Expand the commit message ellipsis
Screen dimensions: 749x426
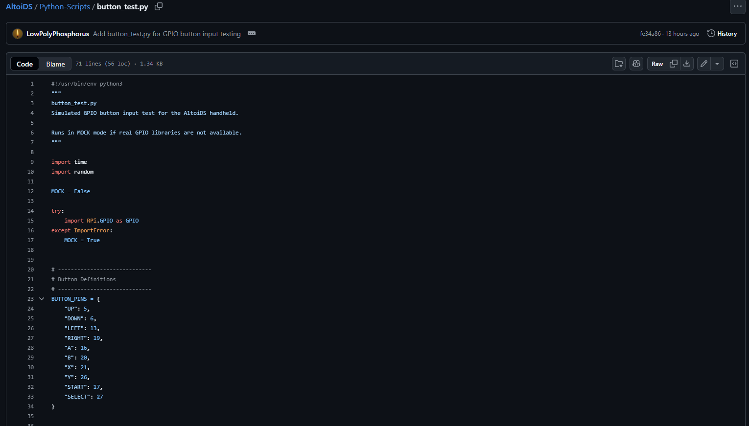point(252,34)
